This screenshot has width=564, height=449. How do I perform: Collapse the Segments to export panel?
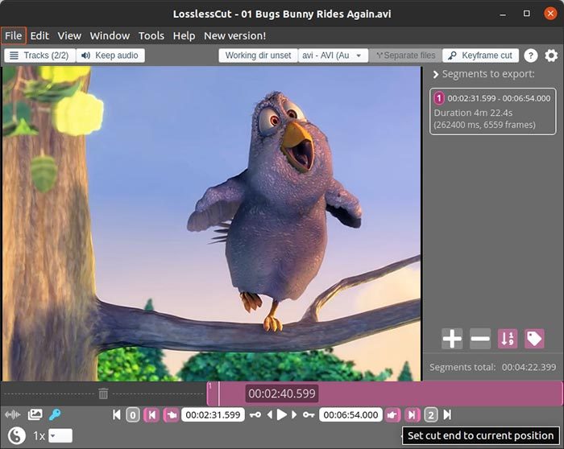(x=436, y=75)
